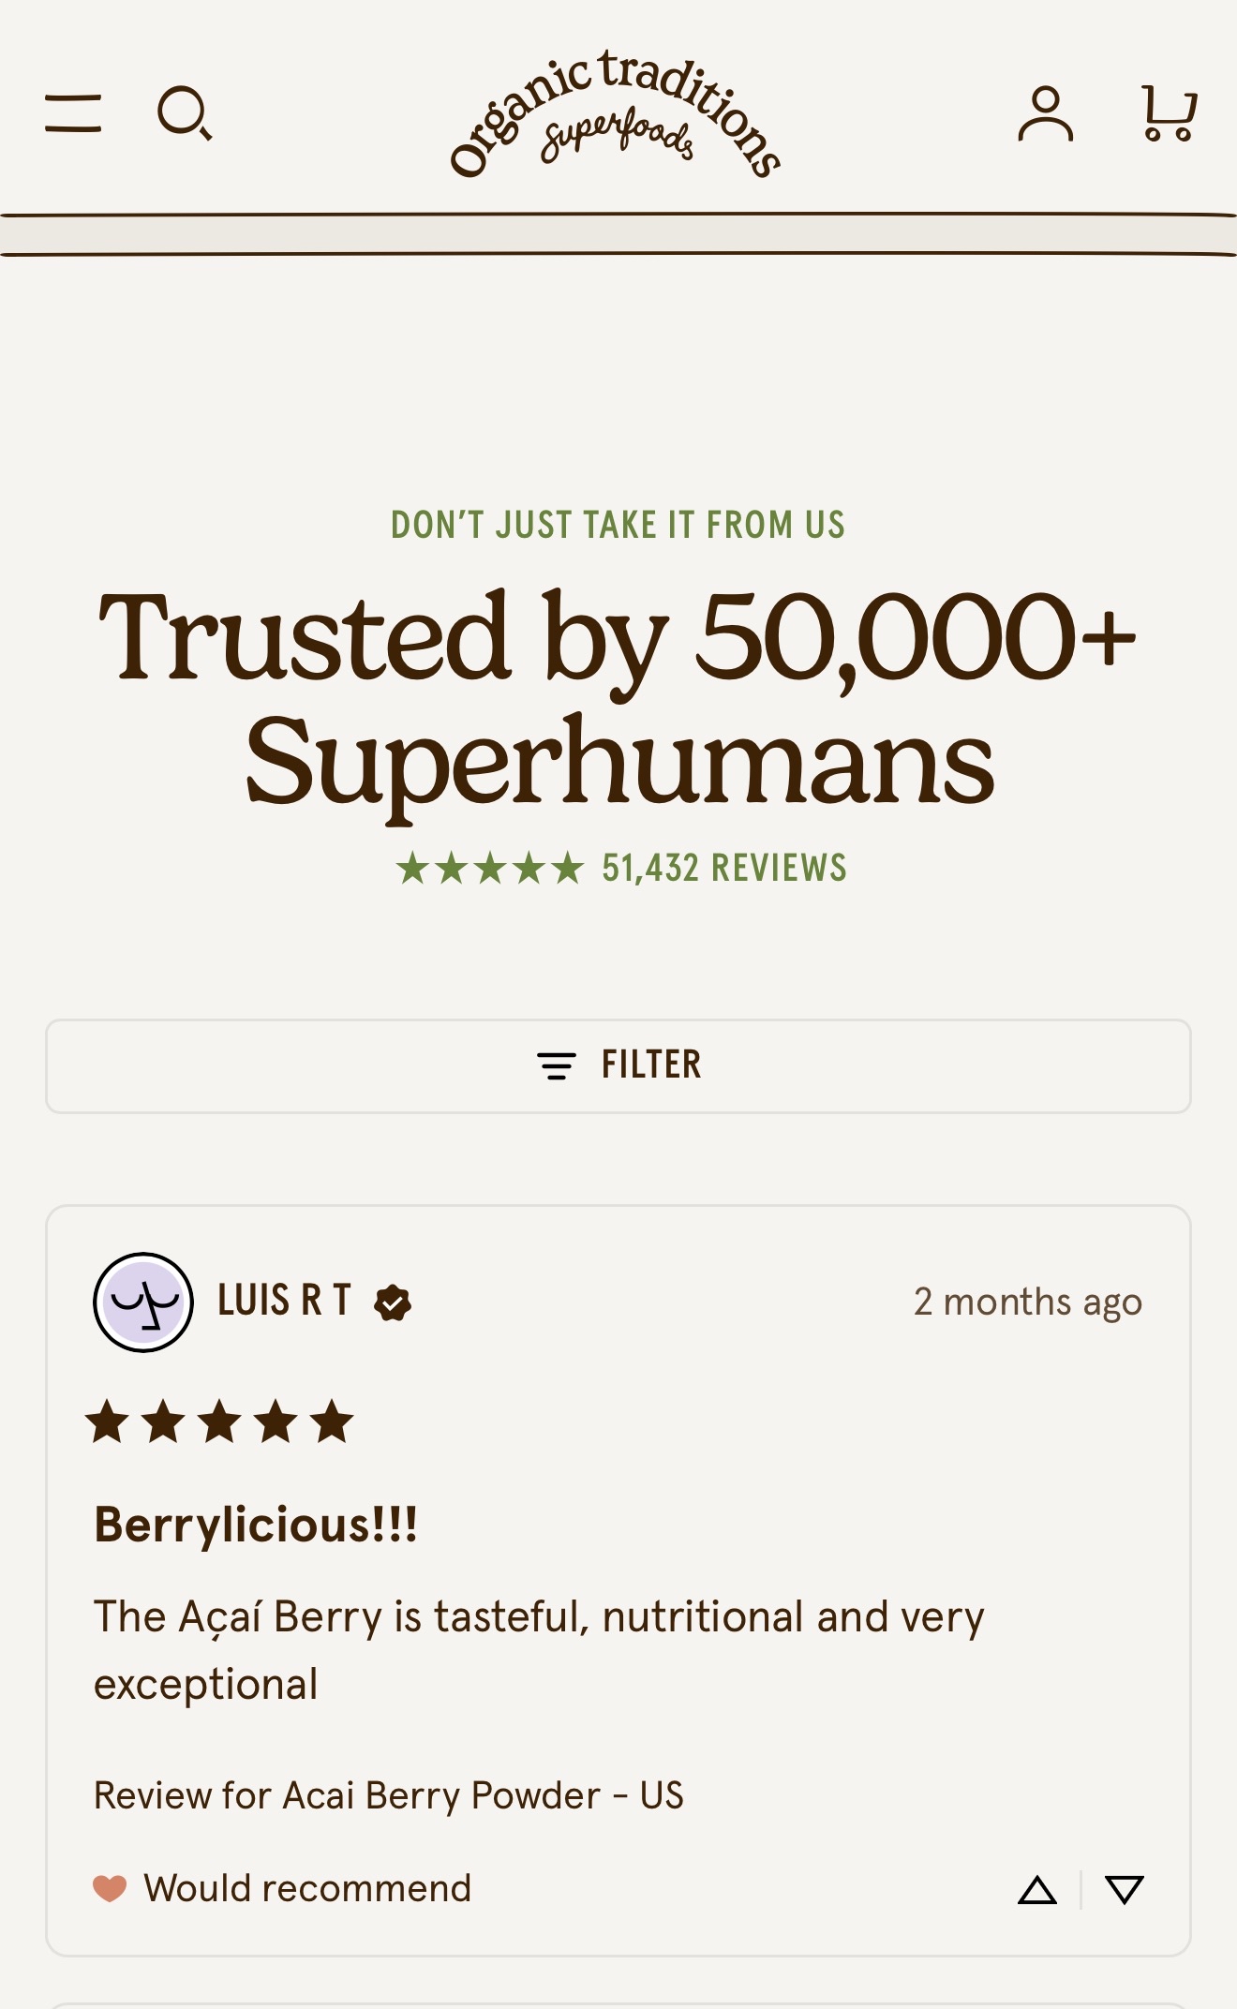The image size is (1237, 2009).
Task: Click the Trusted by 50,000+ Superhumans heading
Action: (618, 698)
